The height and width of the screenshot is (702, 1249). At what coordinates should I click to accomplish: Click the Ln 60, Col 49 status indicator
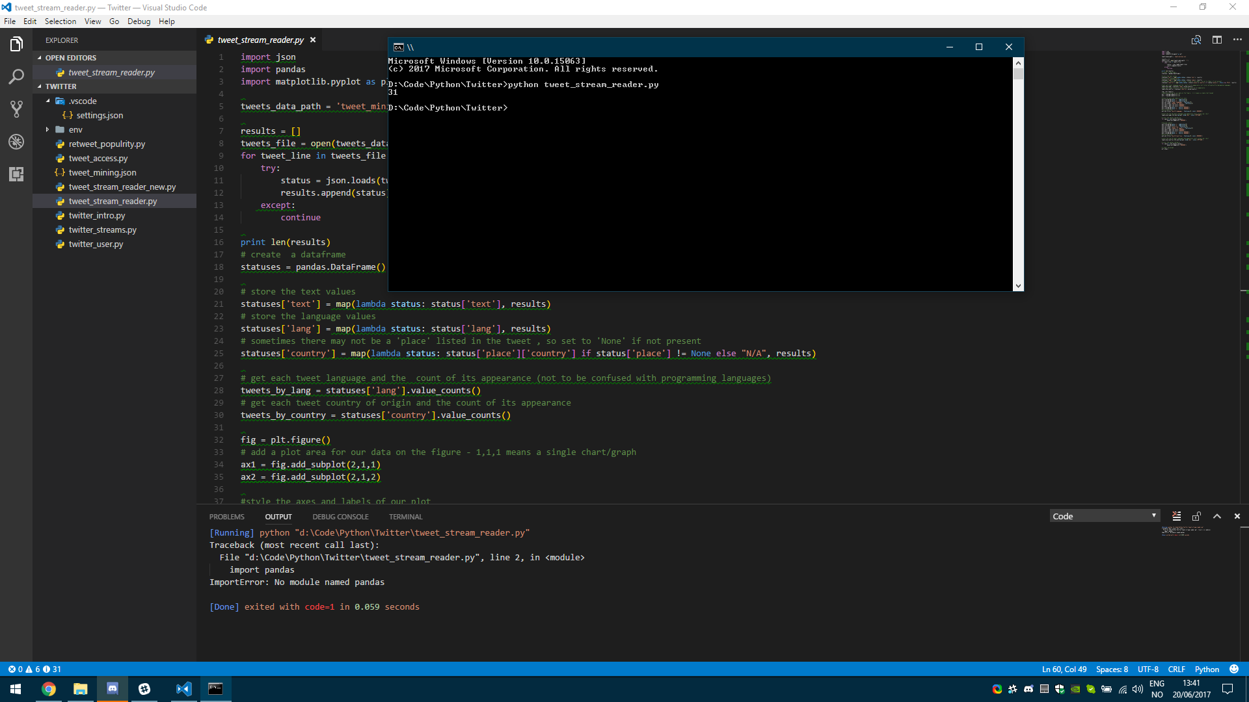coord(1064,669)
